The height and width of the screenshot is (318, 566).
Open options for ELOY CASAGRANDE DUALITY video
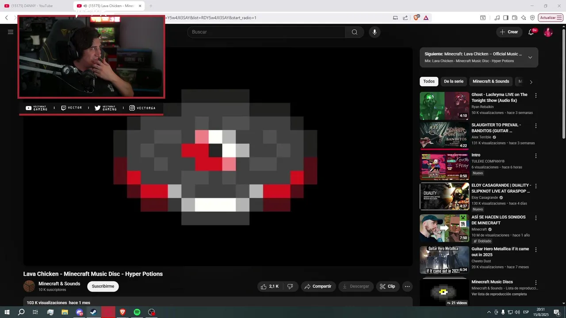pyautogui.click(x=536, y=186)
